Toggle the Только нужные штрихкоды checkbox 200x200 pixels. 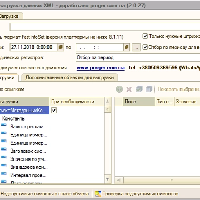(145, 36)
